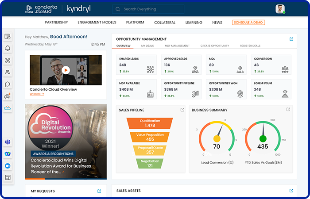Click the 12:45 PM time text
Viewport: 310px width, 199px height.
pos(98,44)
